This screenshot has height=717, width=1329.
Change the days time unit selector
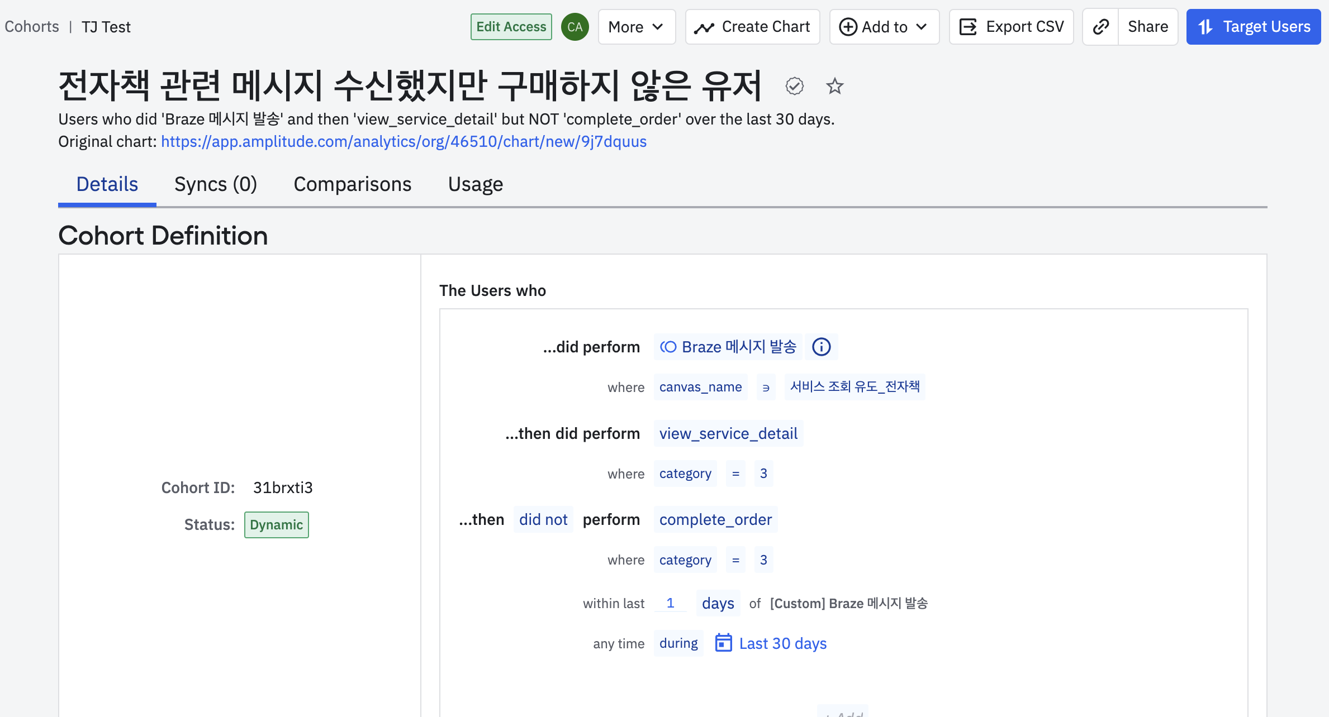click(718, 603)
